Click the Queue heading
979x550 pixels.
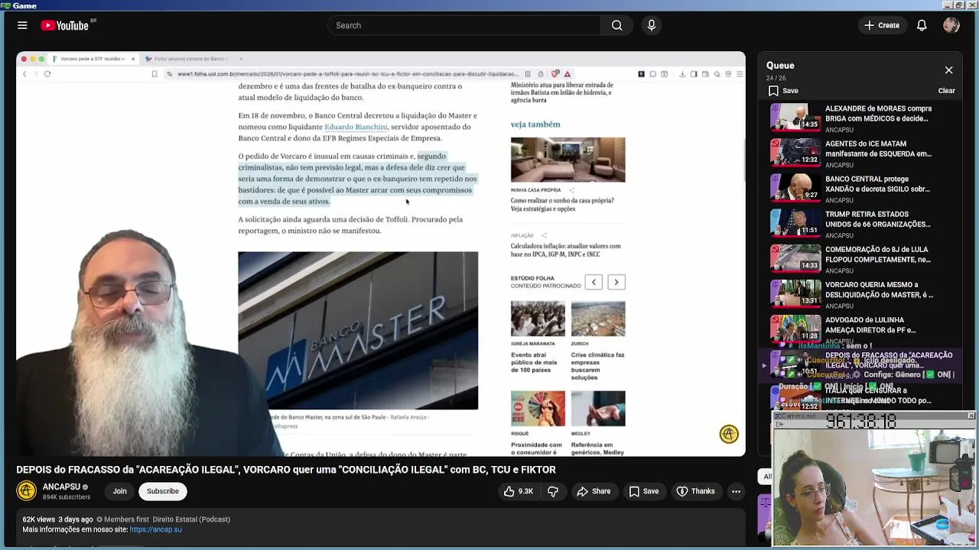pos(780,66)
